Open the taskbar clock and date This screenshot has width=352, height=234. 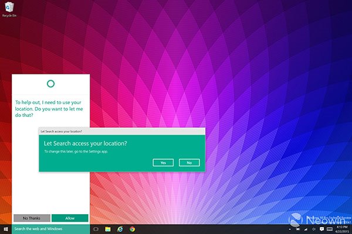(343, 229)
